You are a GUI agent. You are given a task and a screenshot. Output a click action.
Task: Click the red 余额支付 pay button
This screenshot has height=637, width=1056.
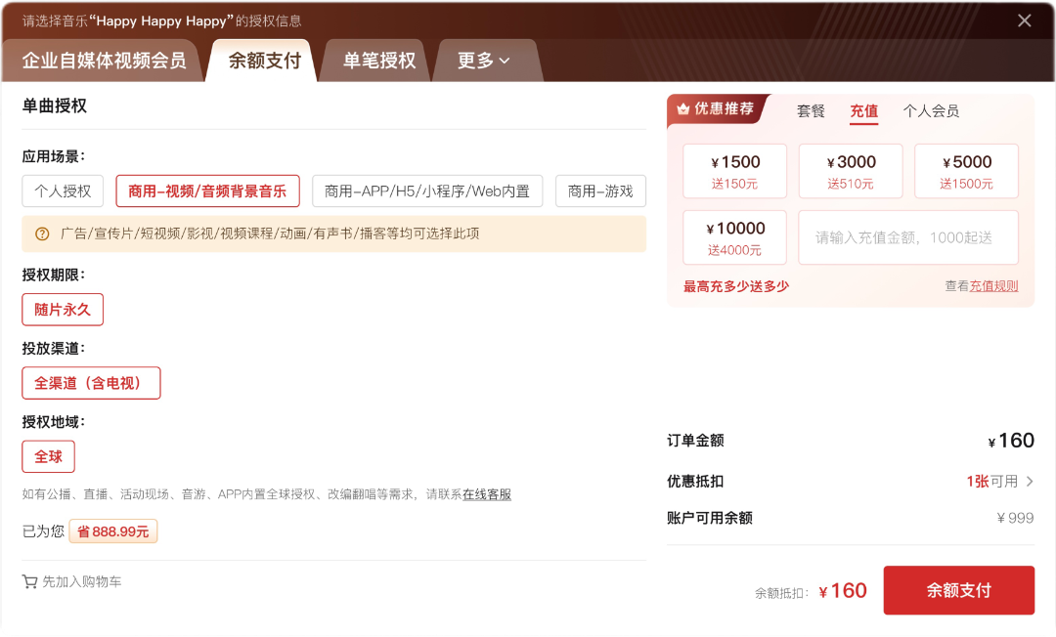click(959, 590)
